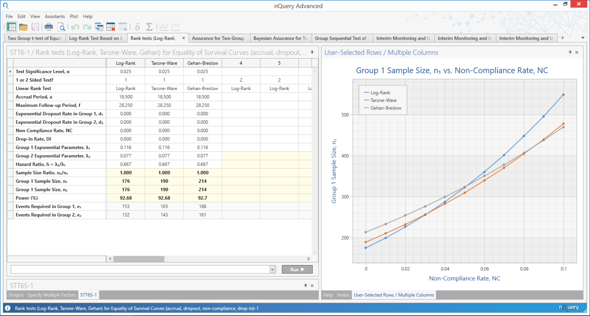Open the Notes tab under the plot
The width and height of the screenshot is (590, 316).
click(343, 295)
